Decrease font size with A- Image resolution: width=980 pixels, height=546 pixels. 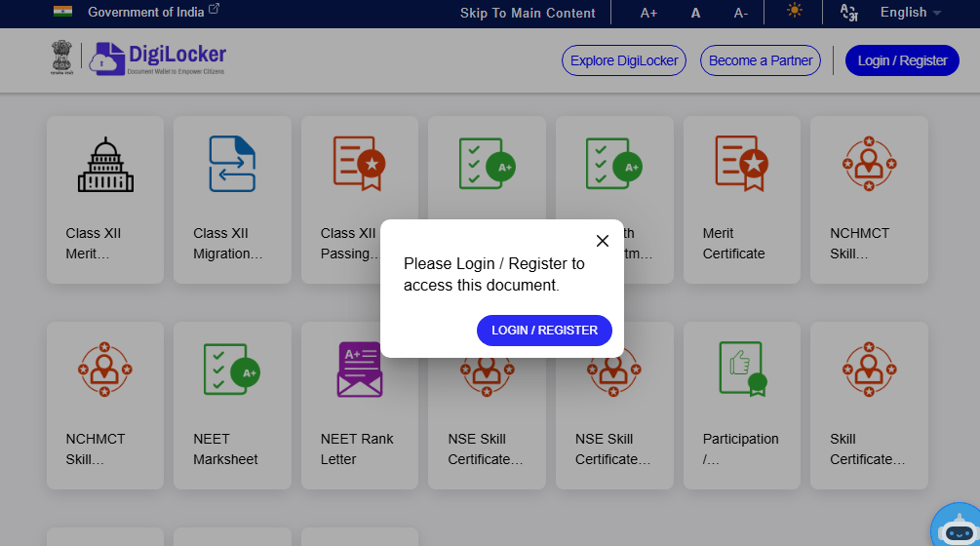tap(741, 13)
